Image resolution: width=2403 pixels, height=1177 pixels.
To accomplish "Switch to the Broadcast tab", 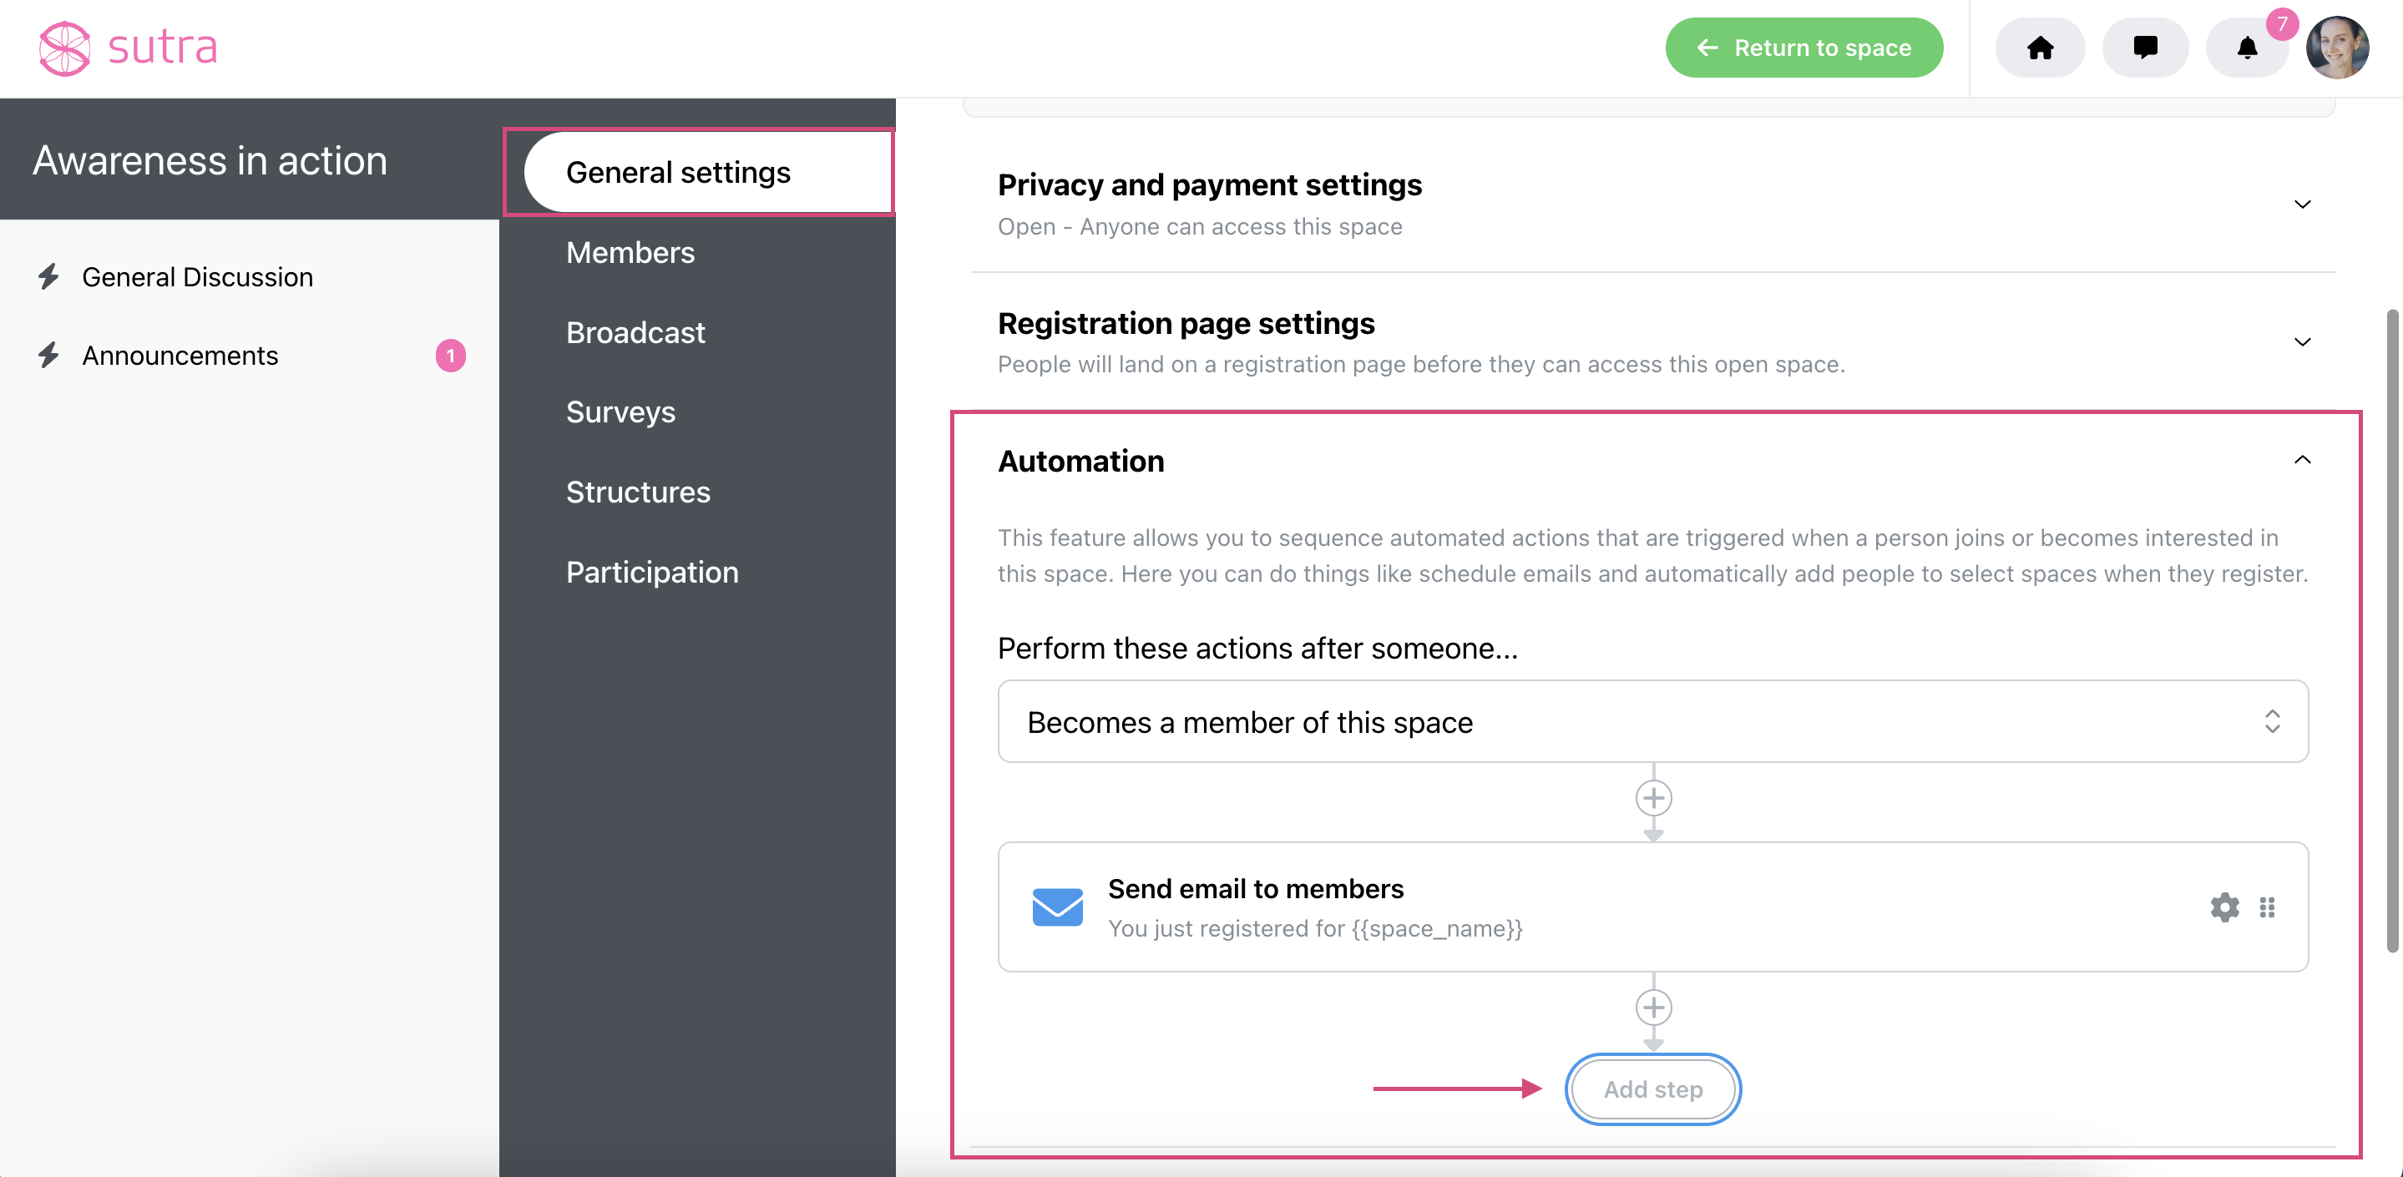I will pyautogui.click(x=635, y=333).
